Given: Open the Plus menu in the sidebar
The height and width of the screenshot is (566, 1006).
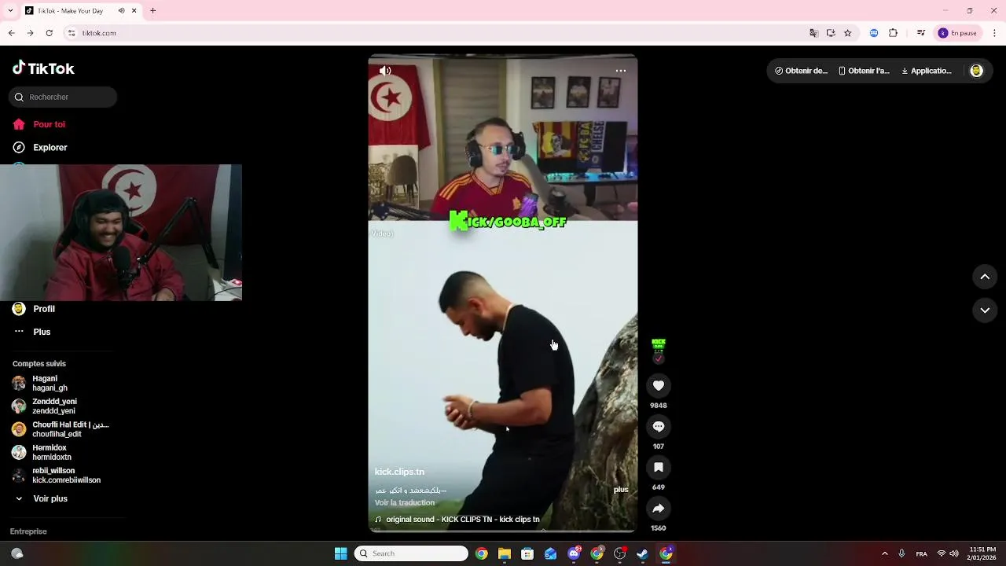Looking at the screenshot, I should click(33, 332).
